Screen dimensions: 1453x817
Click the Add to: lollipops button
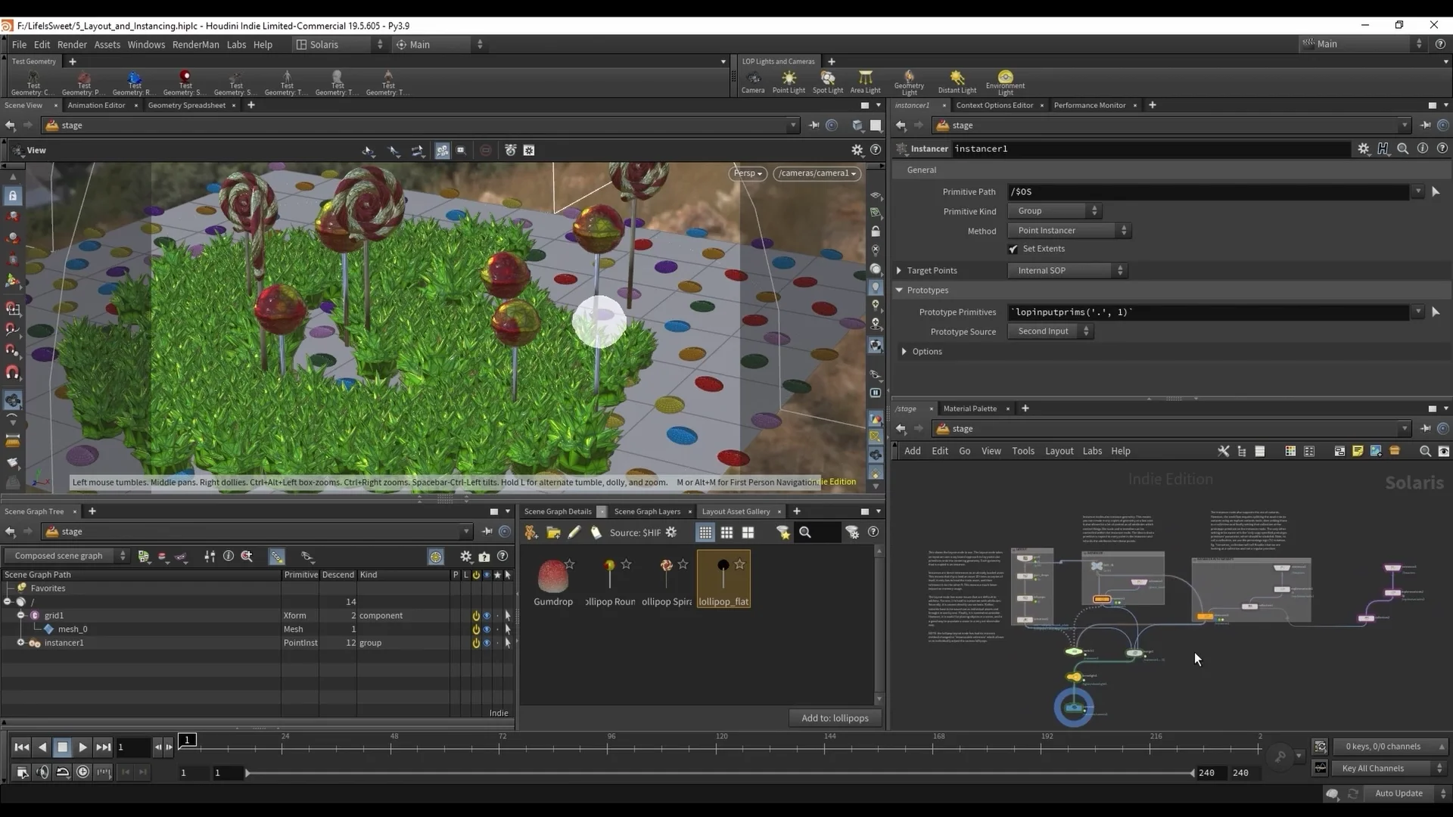[x=834, y=717]
